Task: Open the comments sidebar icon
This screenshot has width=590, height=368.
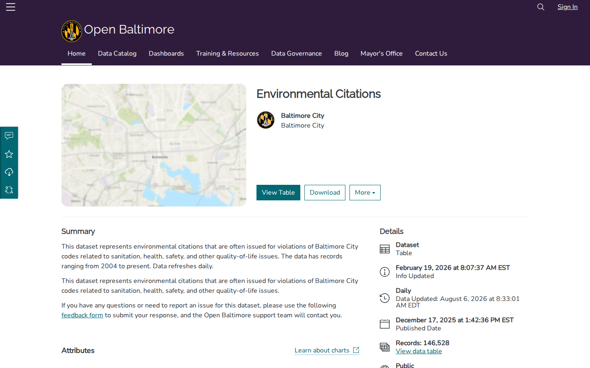Action: click(9, 136)
